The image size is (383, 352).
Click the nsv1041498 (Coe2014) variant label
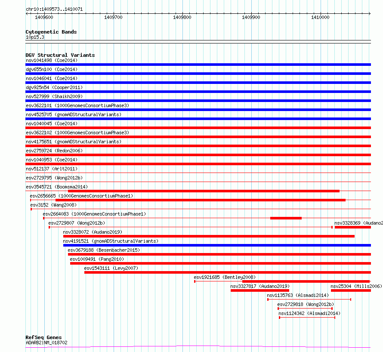click(52, 60)
